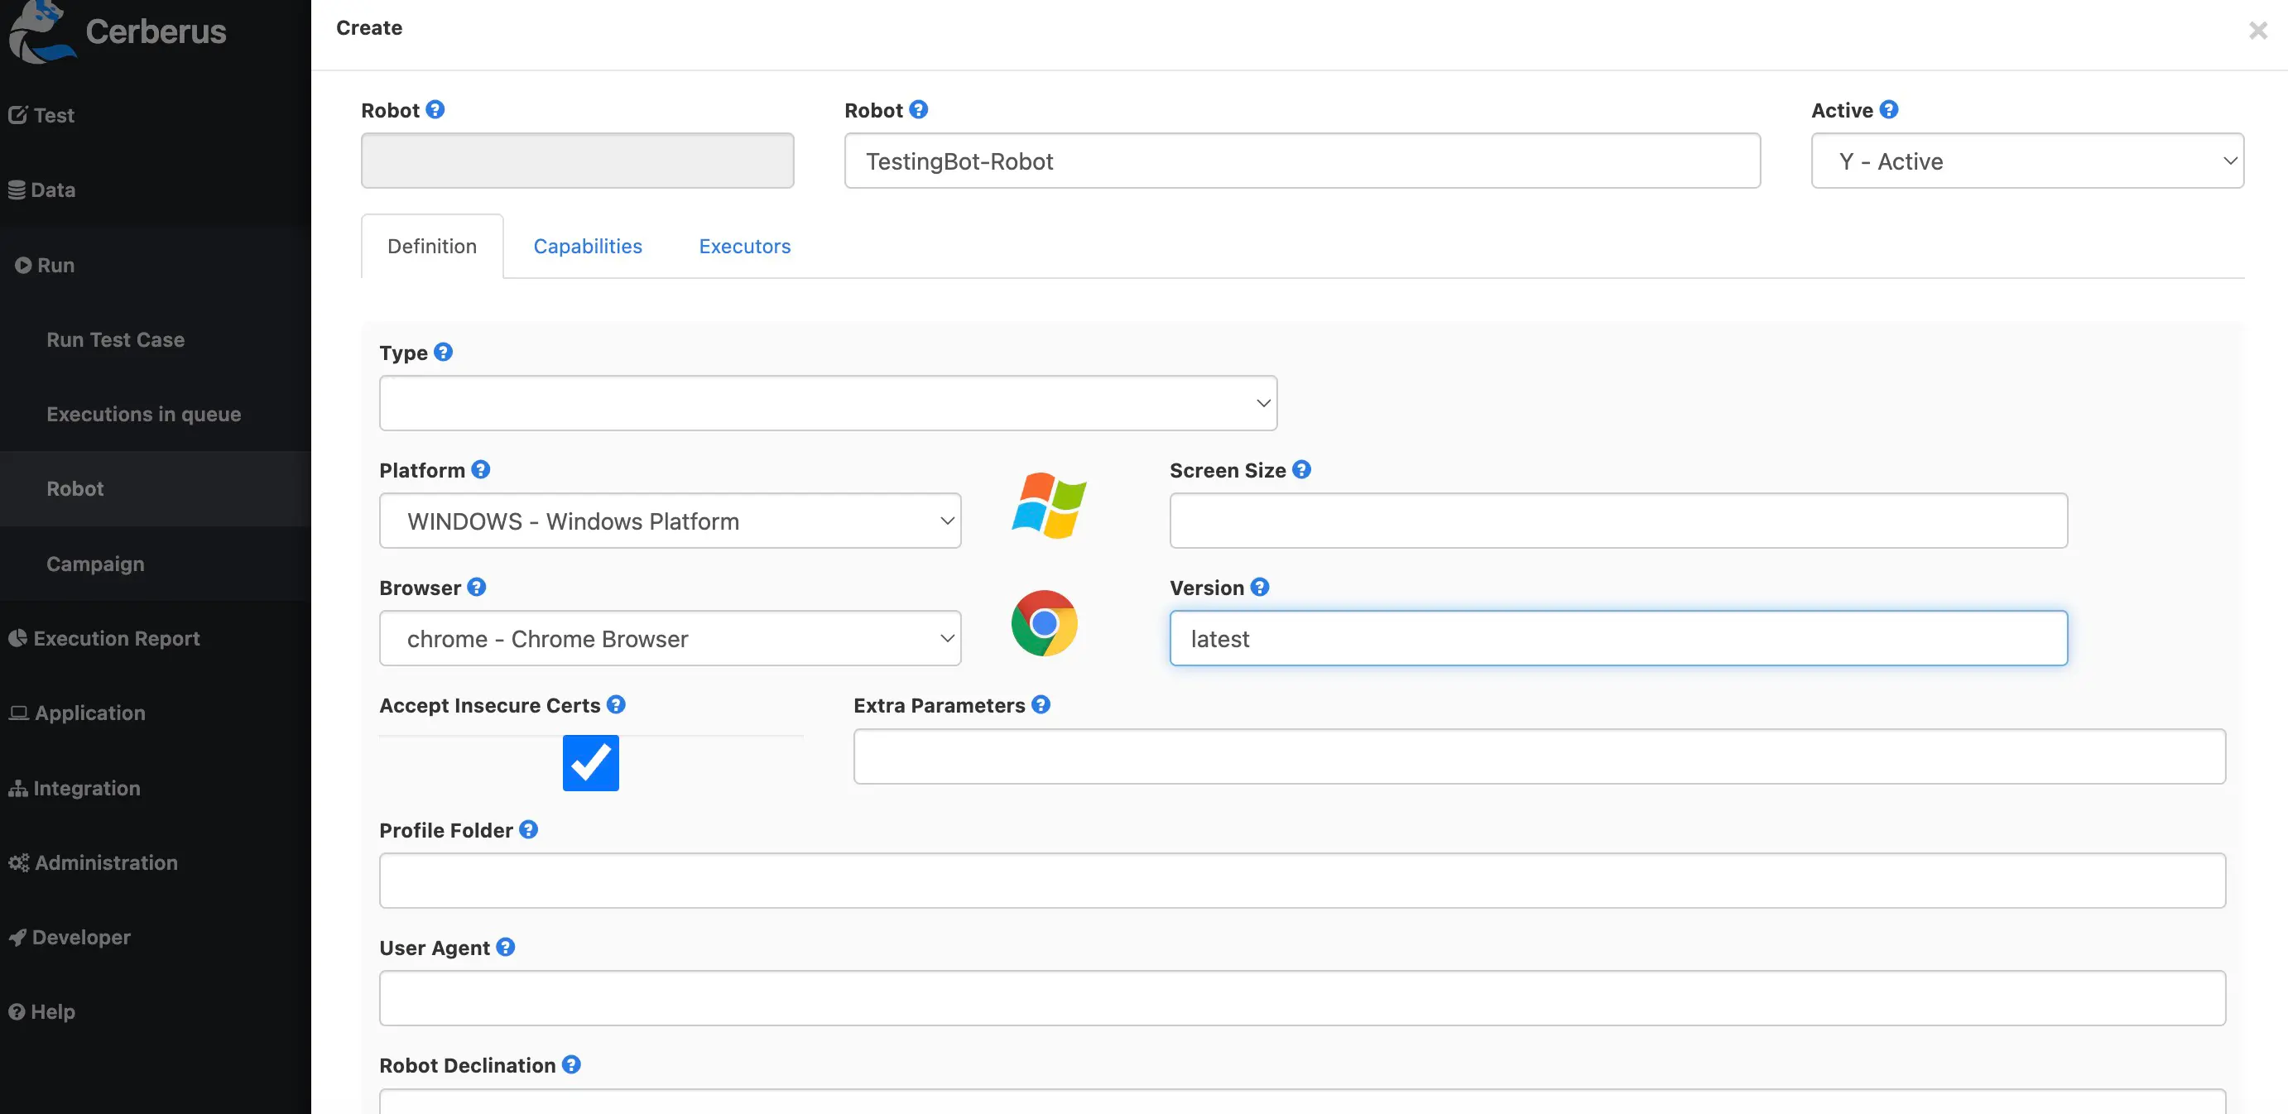This screenshot has width=2288, height=1114.
Task: Open the Developer sidebar menu
Action: (70, 937)
